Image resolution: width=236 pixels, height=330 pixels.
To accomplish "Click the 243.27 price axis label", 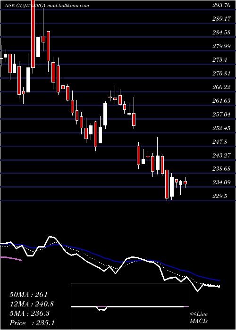I will pos(221,155).
